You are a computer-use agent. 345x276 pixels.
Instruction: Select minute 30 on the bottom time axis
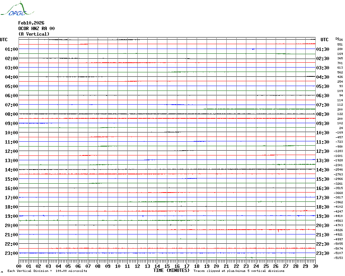point(315,266)
